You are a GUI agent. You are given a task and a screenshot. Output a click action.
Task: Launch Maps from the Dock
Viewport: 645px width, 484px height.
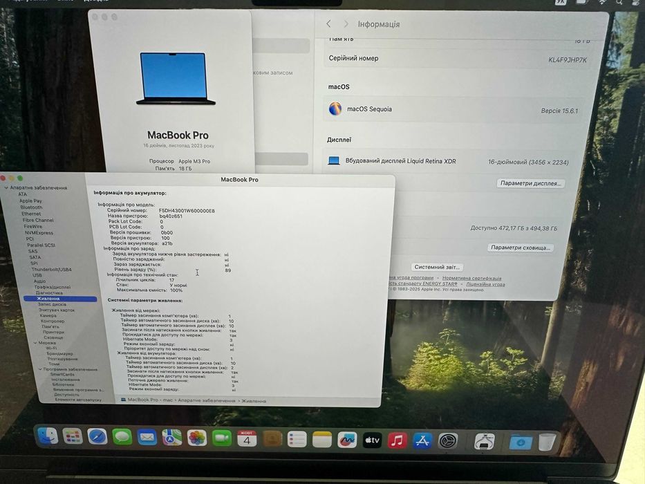[172, 438]
